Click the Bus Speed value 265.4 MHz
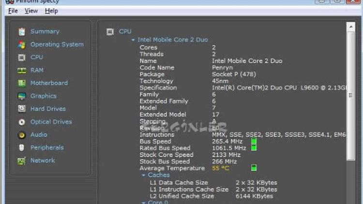This screenshot has width=363, height=204. pyautogui.click(x=227, y=141)
